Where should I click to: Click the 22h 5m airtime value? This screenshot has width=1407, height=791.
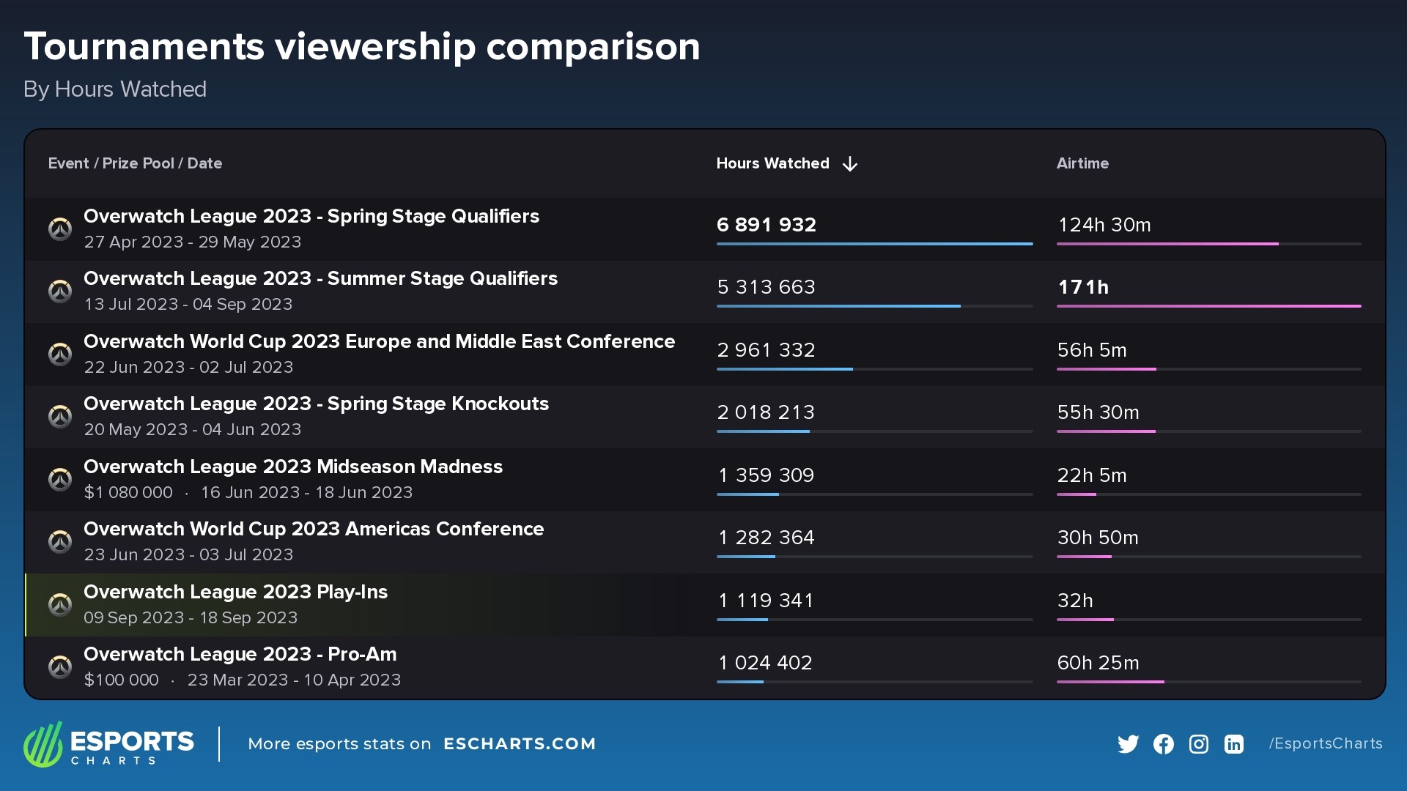pos(1092,475)
